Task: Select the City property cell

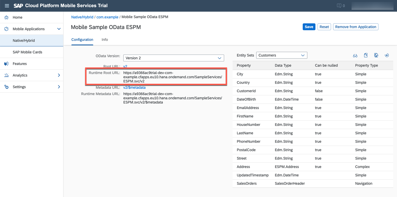Action: coord(240,74)
